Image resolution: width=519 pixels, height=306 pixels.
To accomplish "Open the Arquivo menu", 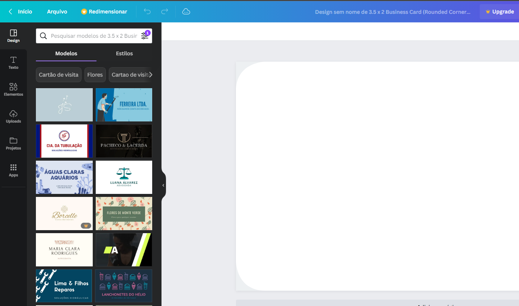I will click(x=57, y=12).
